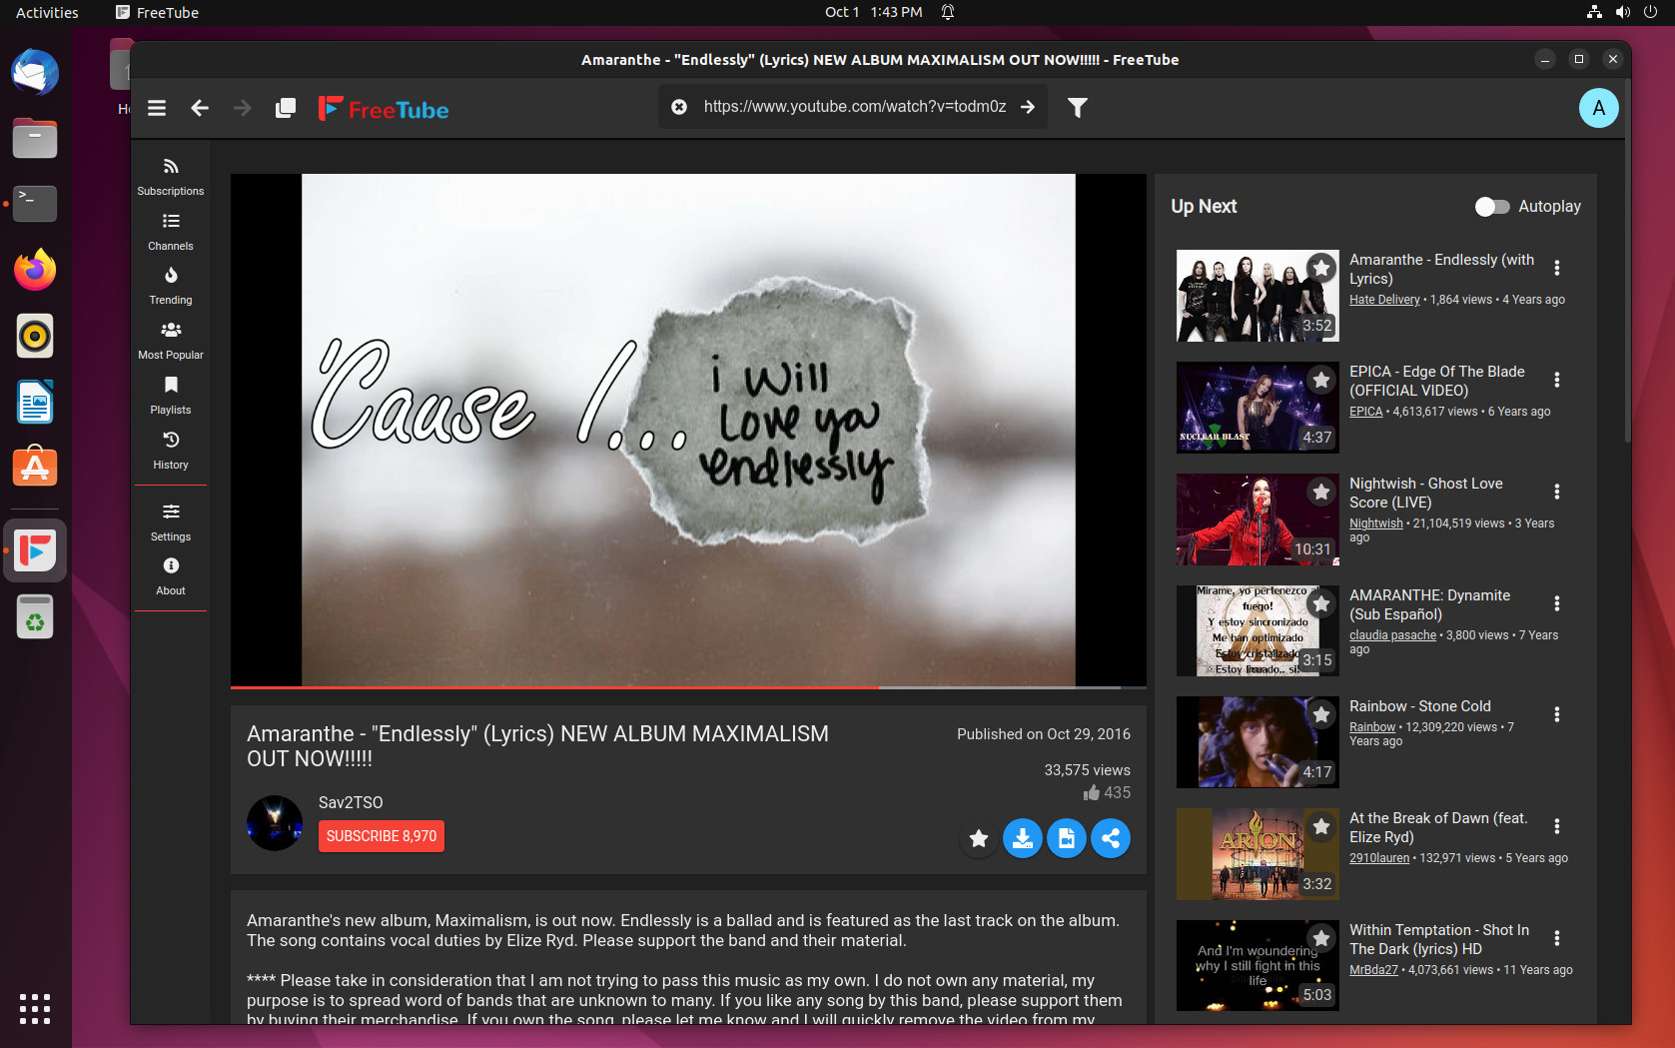Go back using the back arrow
The image size is (1675, 1048).
click(200, 108)
